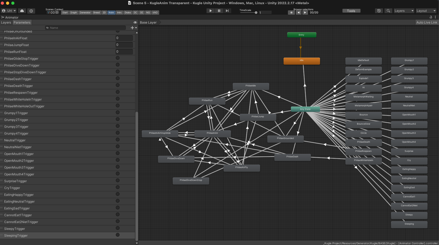The image size is (439, 245).
Task: Open the Layers dropdown in the toolbar
Action: [404, 11]
